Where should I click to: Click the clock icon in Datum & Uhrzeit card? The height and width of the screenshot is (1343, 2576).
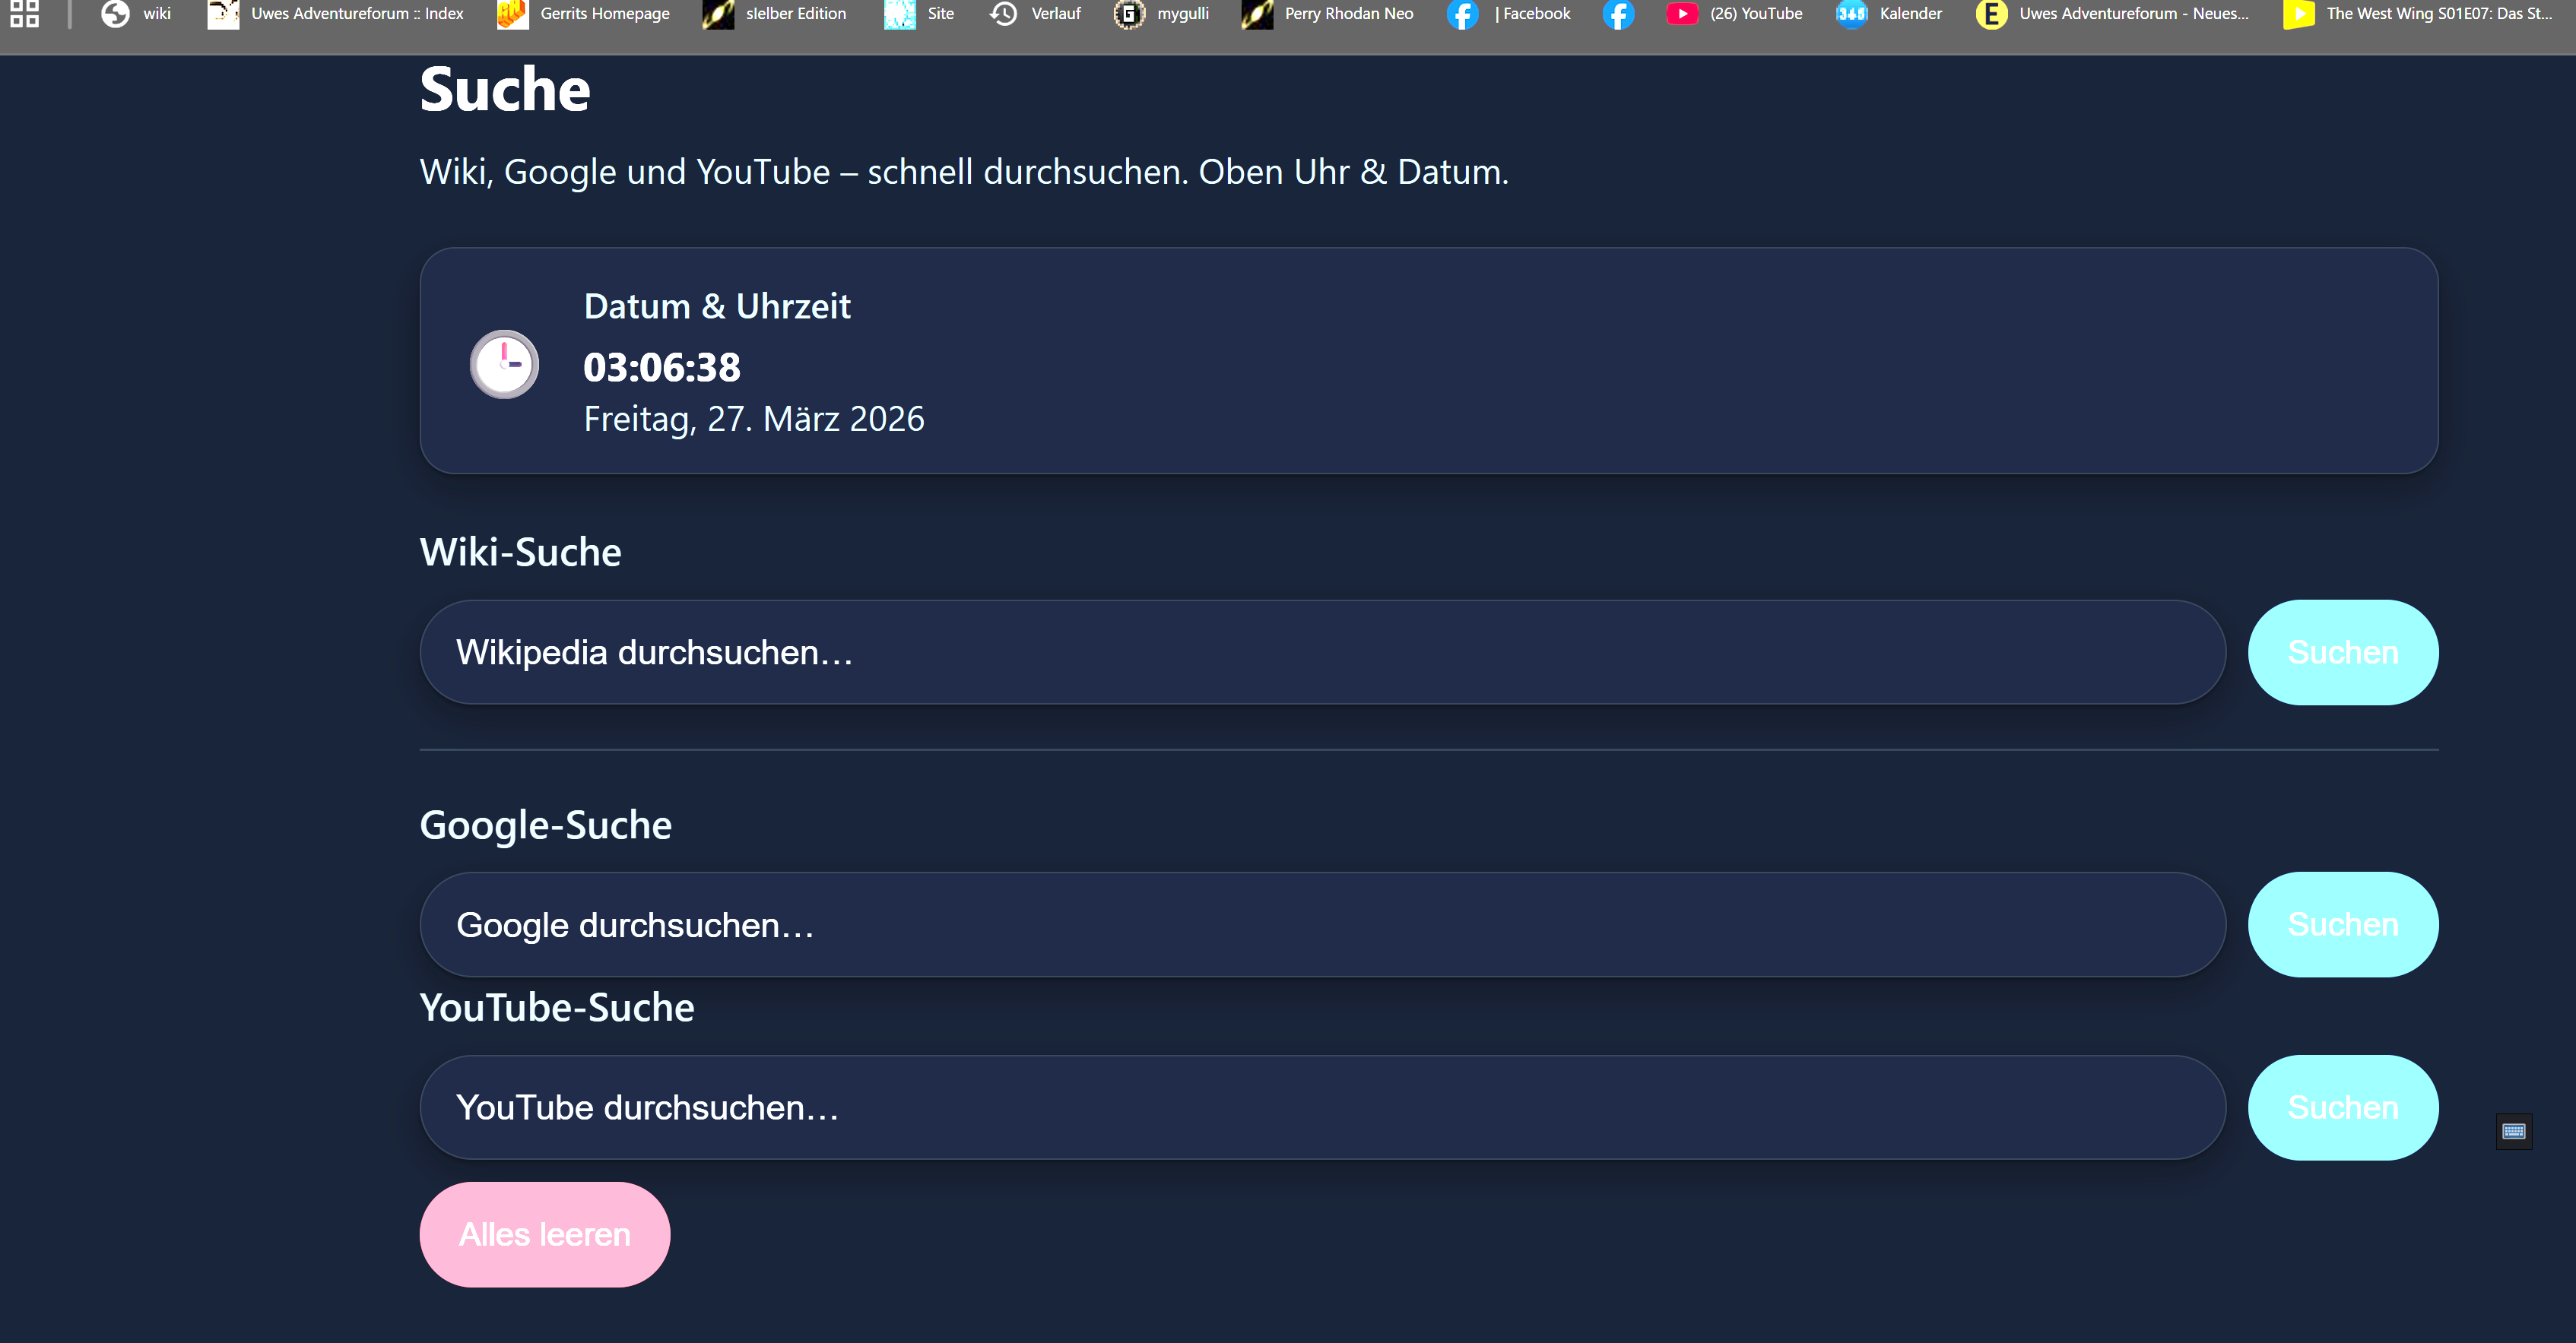coord(504,364)
